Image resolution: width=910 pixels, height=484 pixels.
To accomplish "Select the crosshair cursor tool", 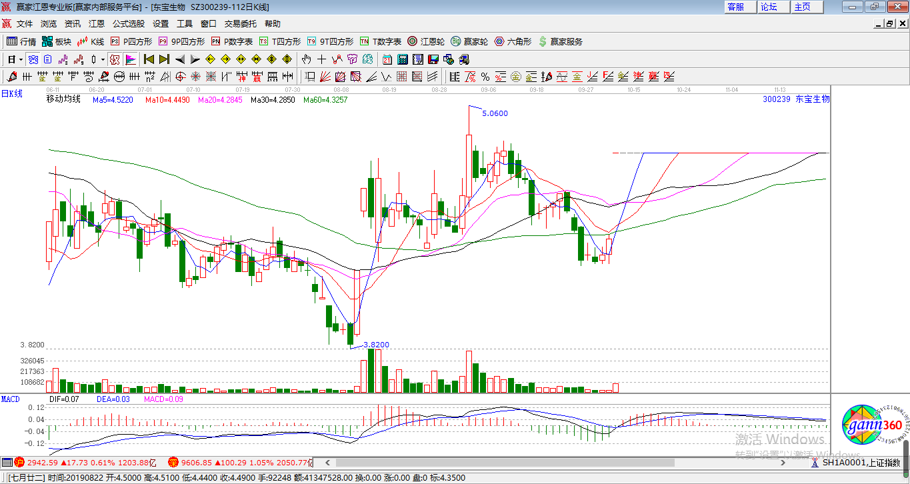I will click(x=322, y=59).
